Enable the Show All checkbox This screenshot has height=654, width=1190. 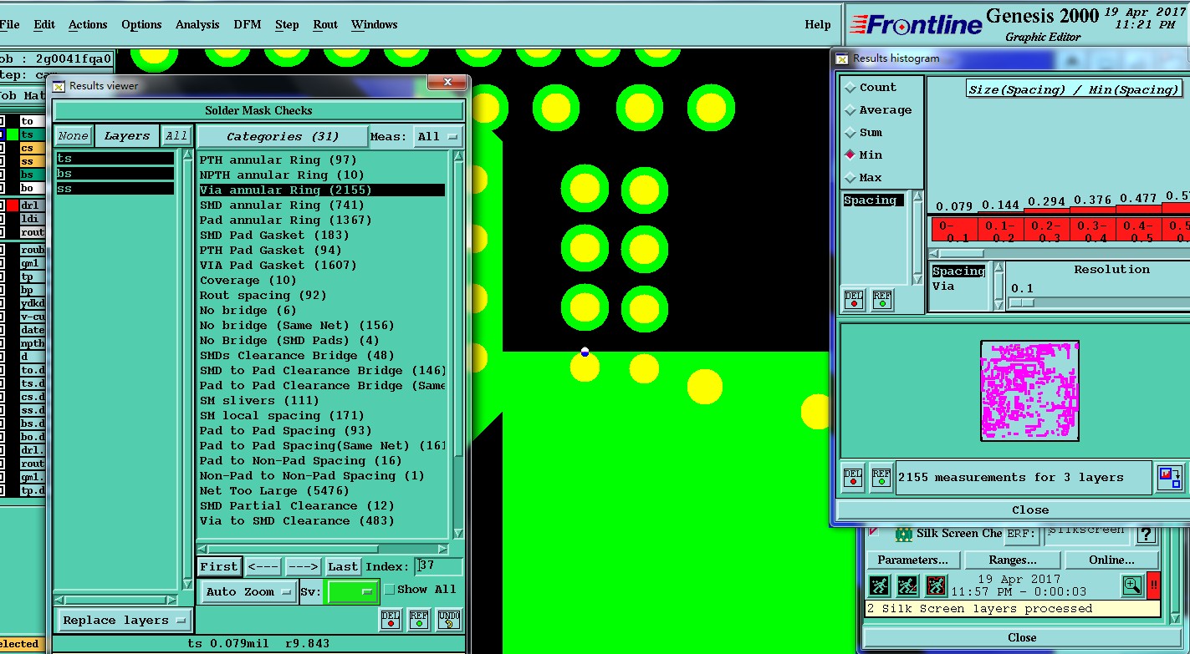[389, 590]
